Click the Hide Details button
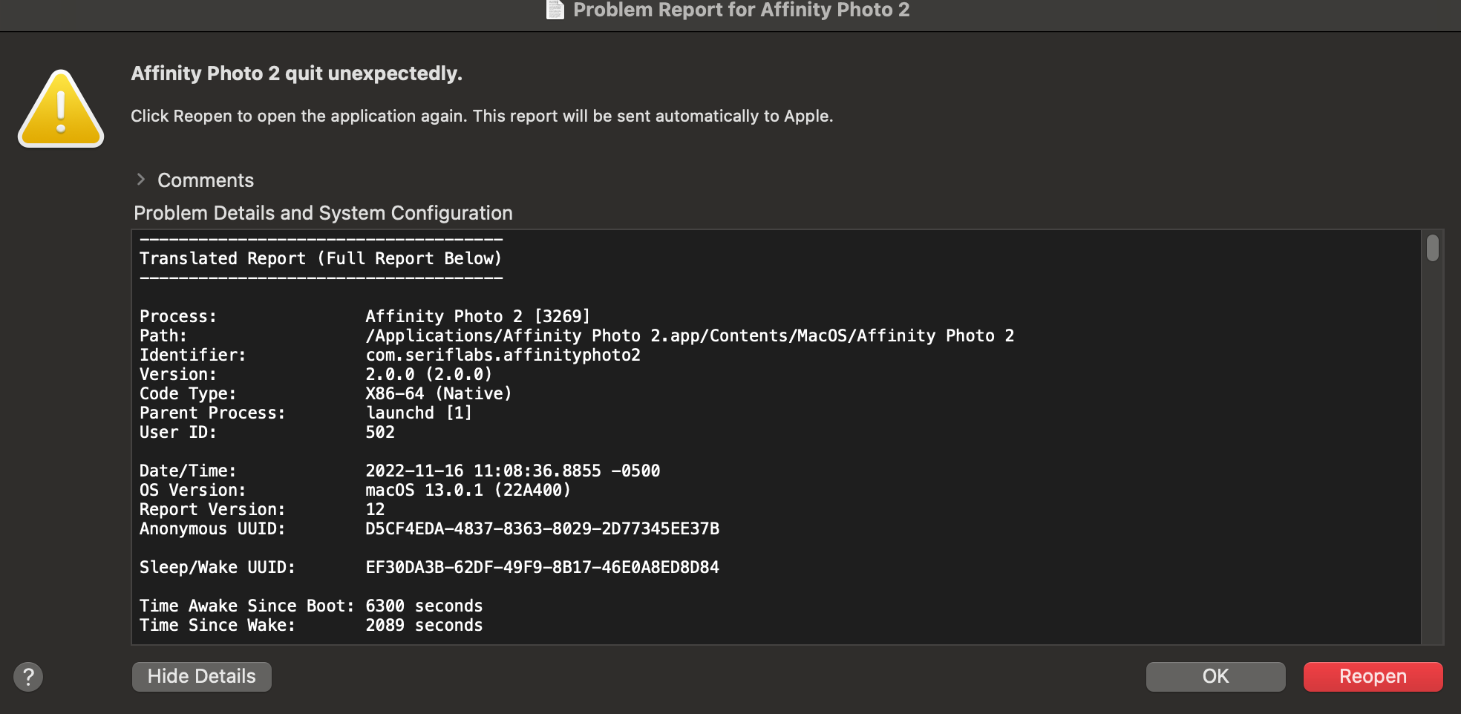The image size is (1461, 714). coord(202,677)
